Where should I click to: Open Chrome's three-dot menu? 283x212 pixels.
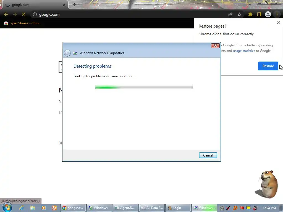(277, 14)
